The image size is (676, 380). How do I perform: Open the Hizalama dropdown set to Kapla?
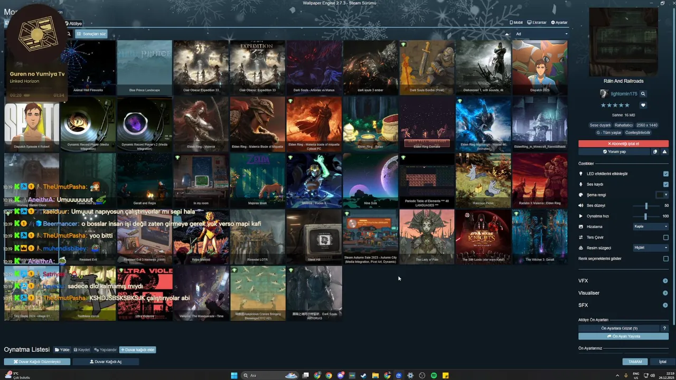(651, 226)
